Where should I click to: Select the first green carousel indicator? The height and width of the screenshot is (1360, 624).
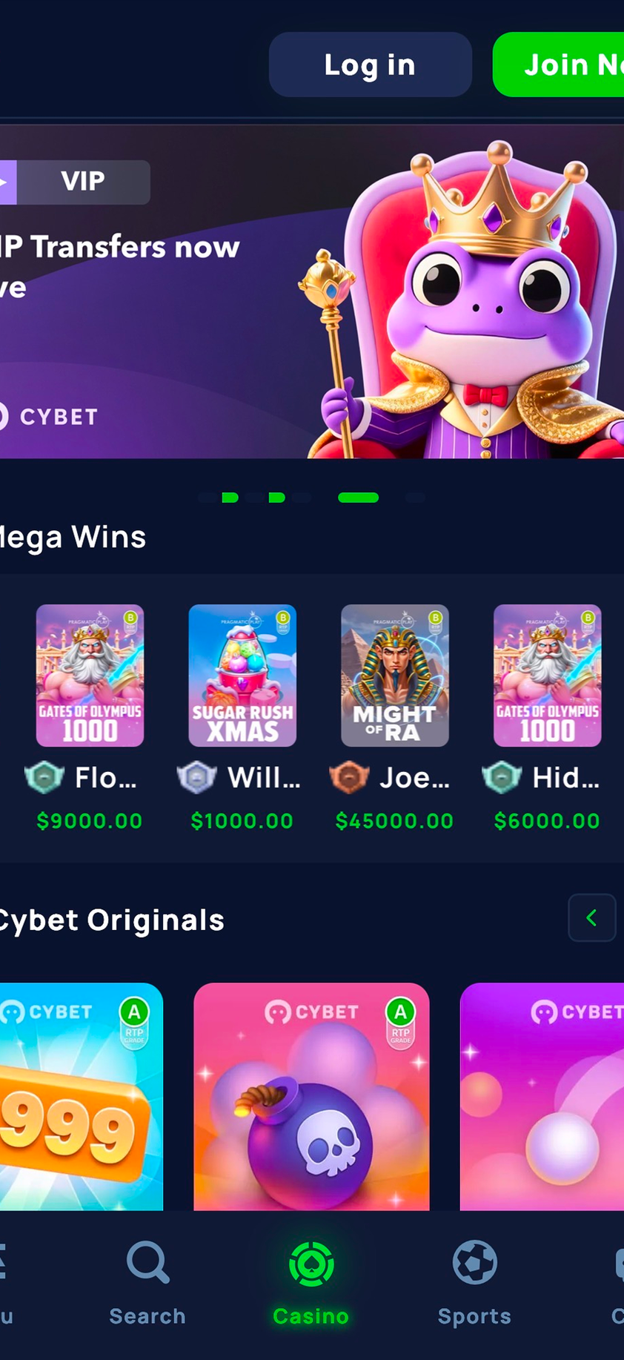pyautogui.click(x=230, y=498)
